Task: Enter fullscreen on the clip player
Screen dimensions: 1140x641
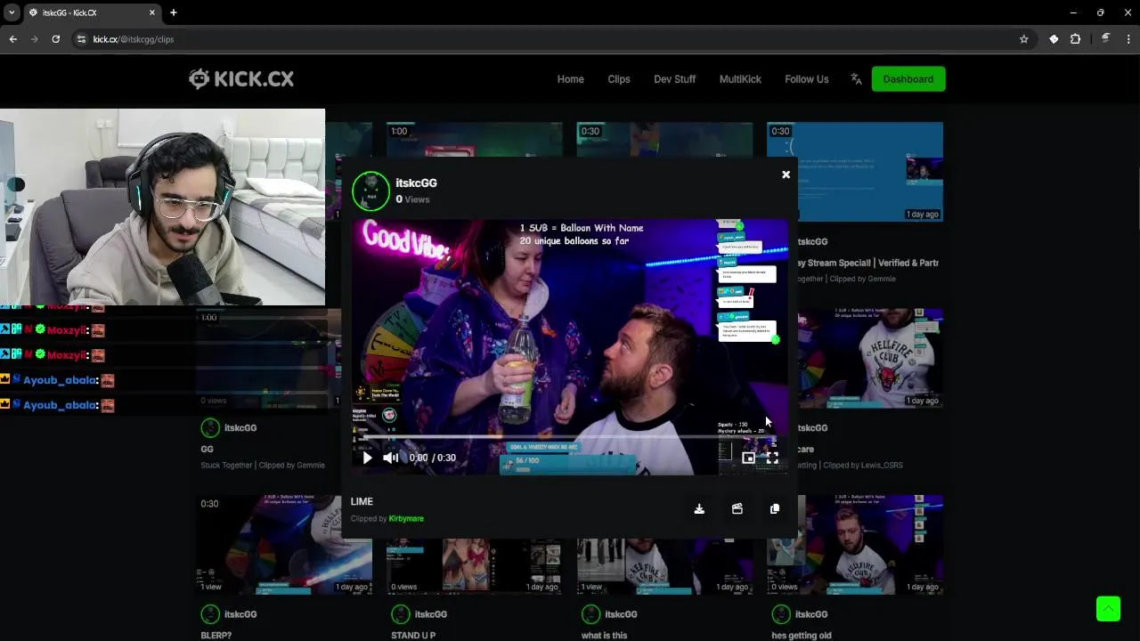Action: click(x=772, y=458)
